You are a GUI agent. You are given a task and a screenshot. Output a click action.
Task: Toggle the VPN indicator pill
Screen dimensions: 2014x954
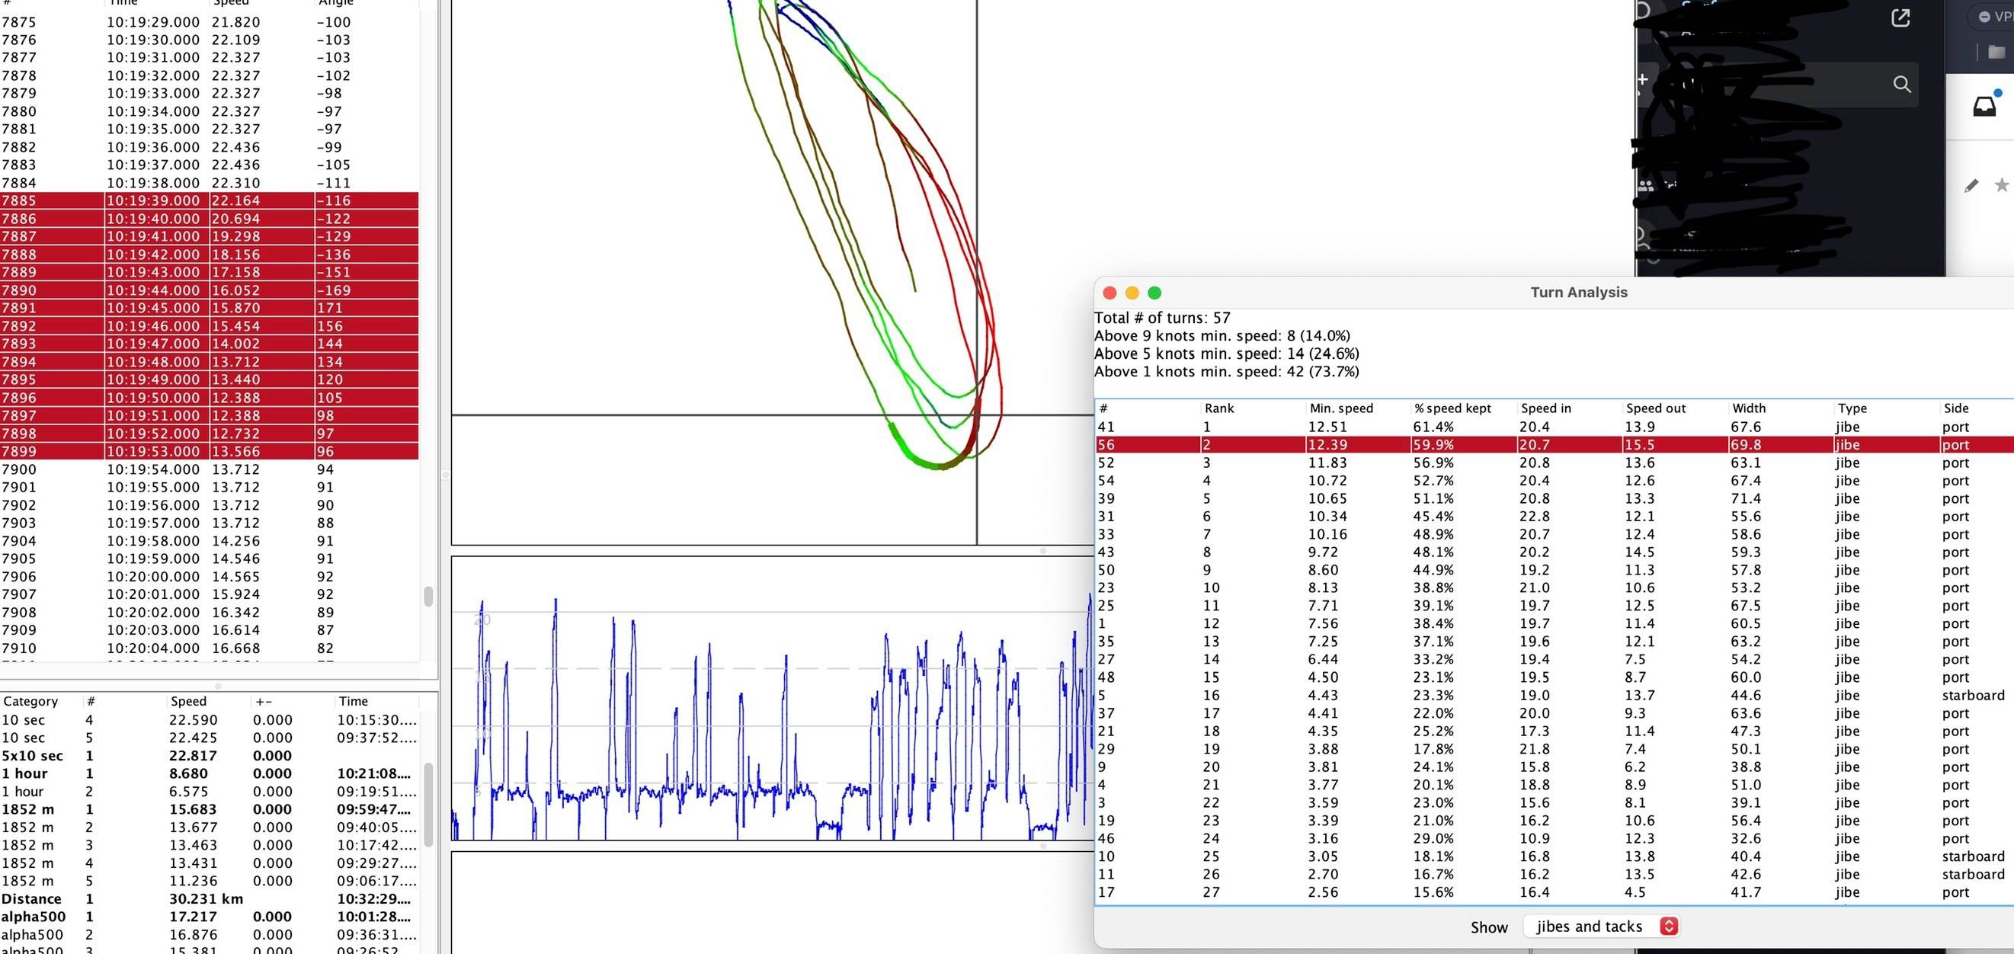pos(1994,17)
